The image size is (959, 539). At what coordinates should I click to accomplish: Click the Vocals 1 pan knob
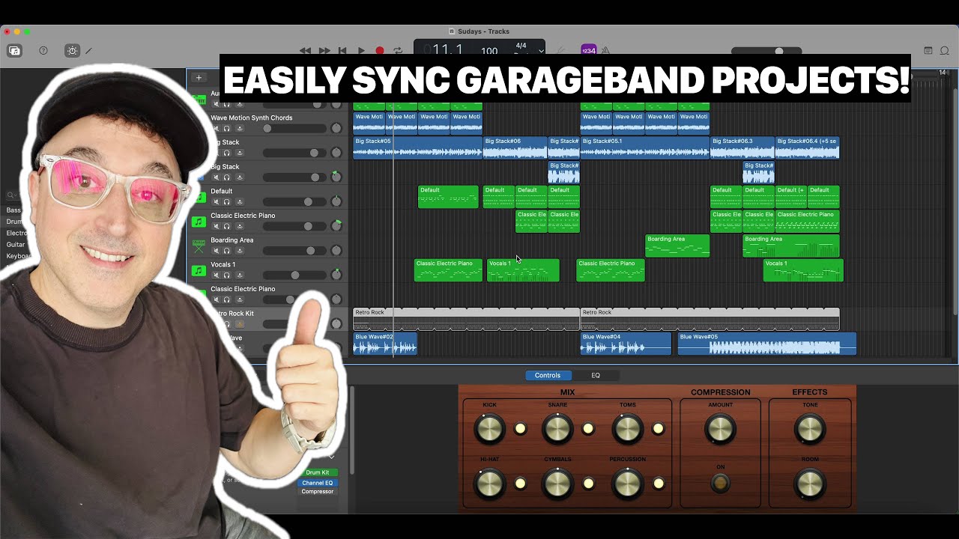click(x=336, y=275)
